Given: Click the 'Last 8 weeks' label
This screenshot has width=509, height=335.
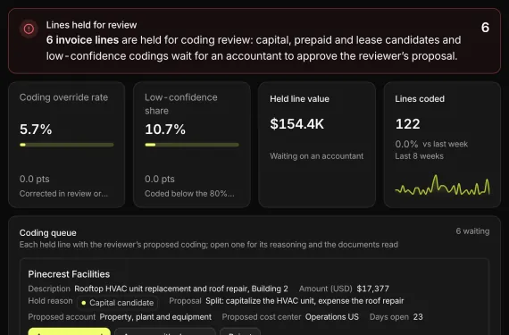Looking at the screenshot, I should [x=419, y=156].
